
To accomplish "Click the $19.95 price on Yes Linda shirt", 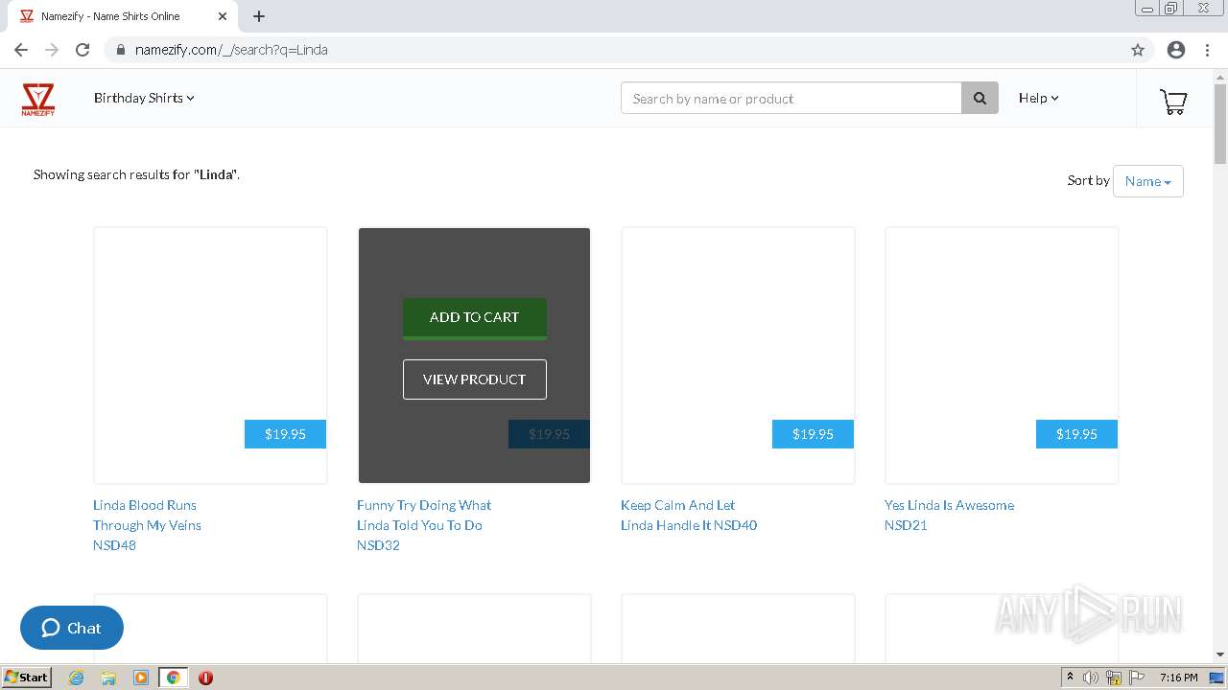I will pos(1076,434).
